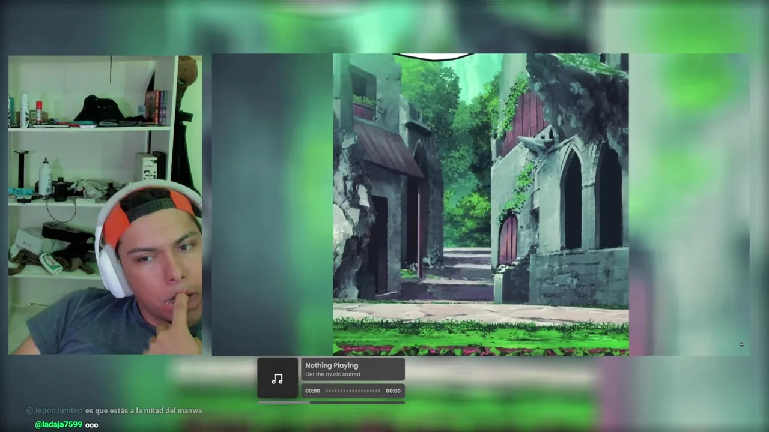Click the elapsed time 00:00 on the left
This screenshot has height=432, width=769.
point(312,391)
